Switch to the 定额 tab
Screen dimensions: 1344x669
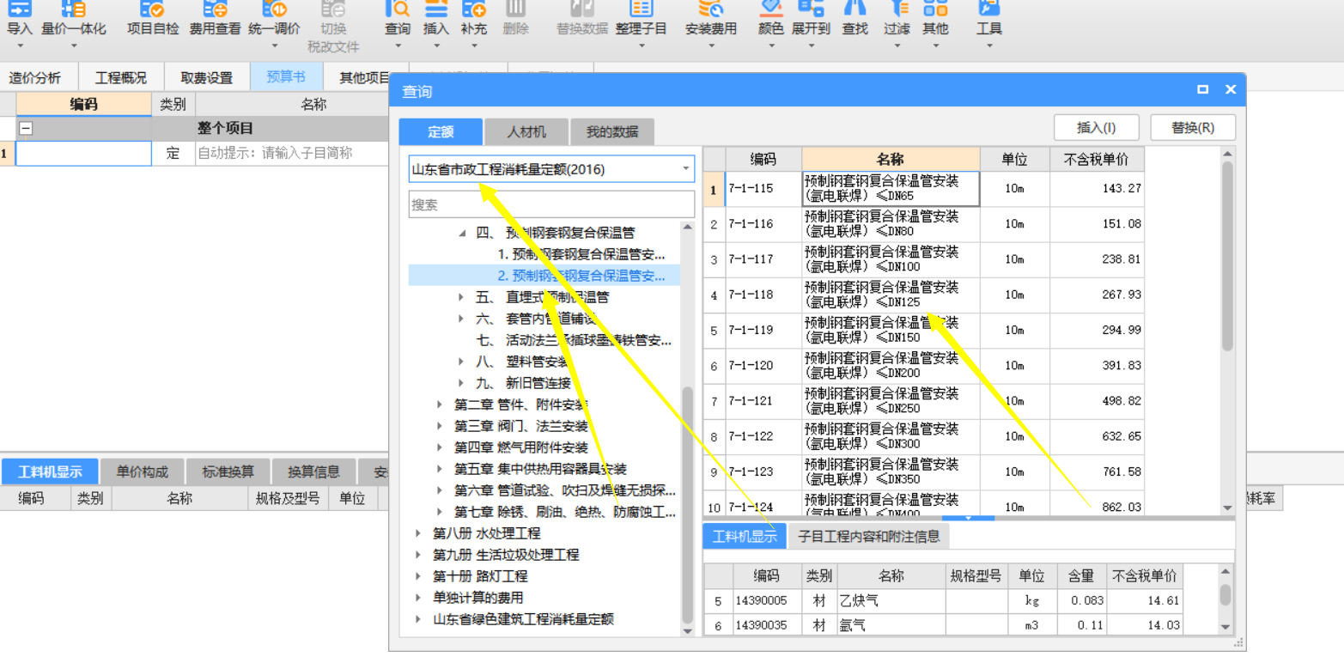click(441, 132)
